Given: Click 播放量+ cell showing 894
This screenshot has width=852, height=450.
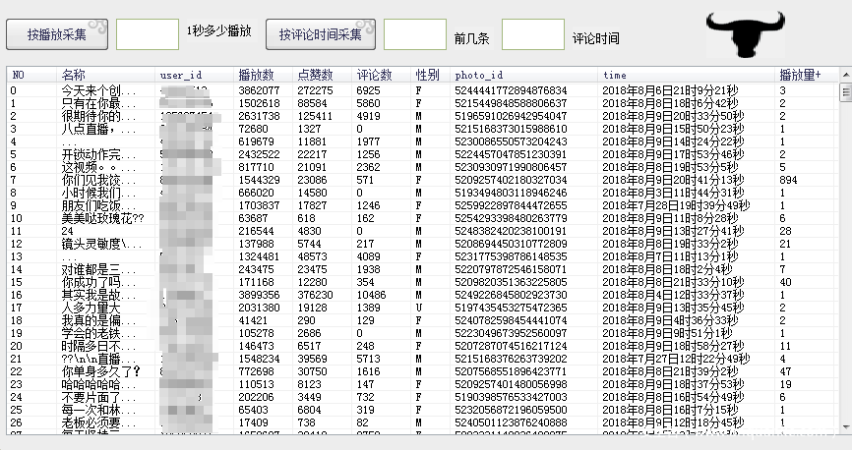Looking at the screenshot, I should click(x=788, y=180).
